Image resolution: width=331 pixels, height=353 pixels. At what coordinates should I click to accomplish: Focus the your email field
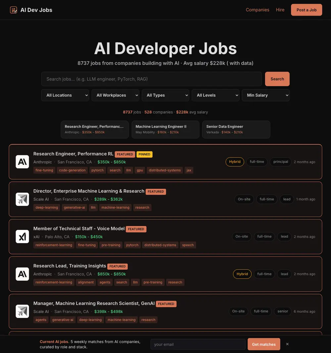(x=198, y=344)
